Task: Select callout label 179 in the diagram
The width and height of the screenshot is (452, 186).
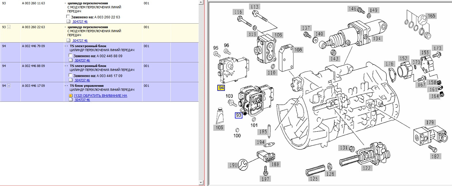Action: [x=430, y=122]
